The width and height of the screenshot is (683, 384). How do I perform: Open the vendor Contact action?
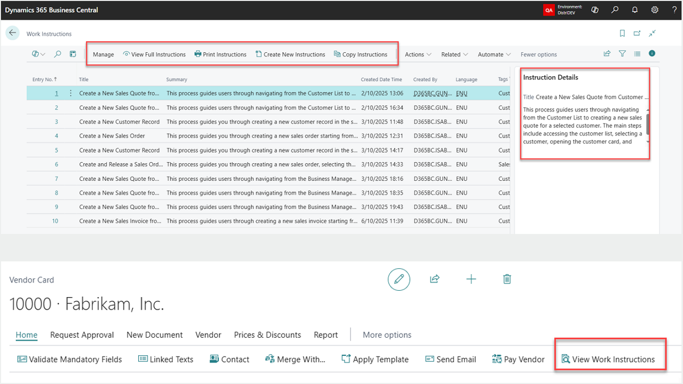(x=229, y=359)
